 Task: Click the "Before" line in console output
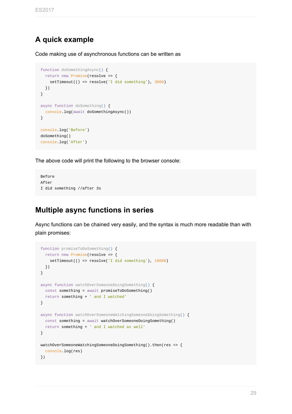point(47,177)
